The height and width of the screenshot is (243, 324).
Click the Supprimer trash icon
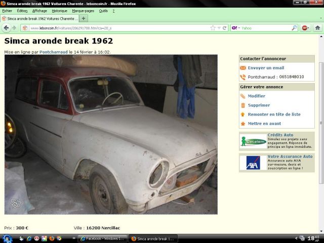[243, 105]
